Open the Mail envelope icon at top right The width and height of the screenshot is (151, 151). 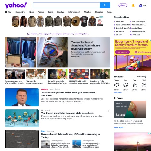(x=140, y=5)
